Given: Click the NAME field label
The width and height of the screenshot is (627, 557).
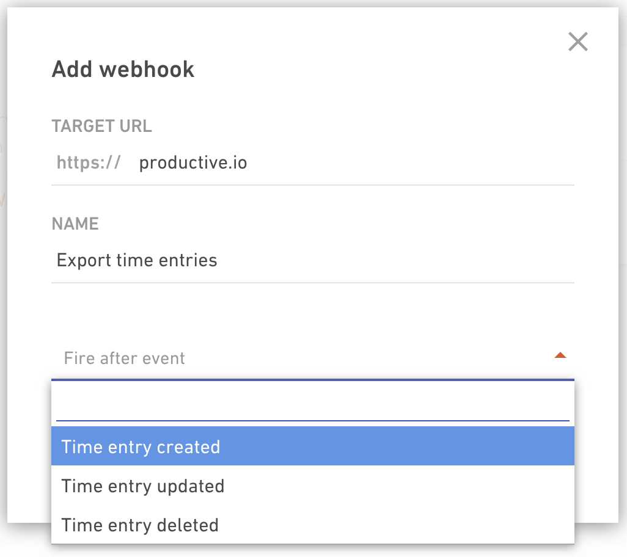Looking at the screenshot, I should click(x=75, y=224).
